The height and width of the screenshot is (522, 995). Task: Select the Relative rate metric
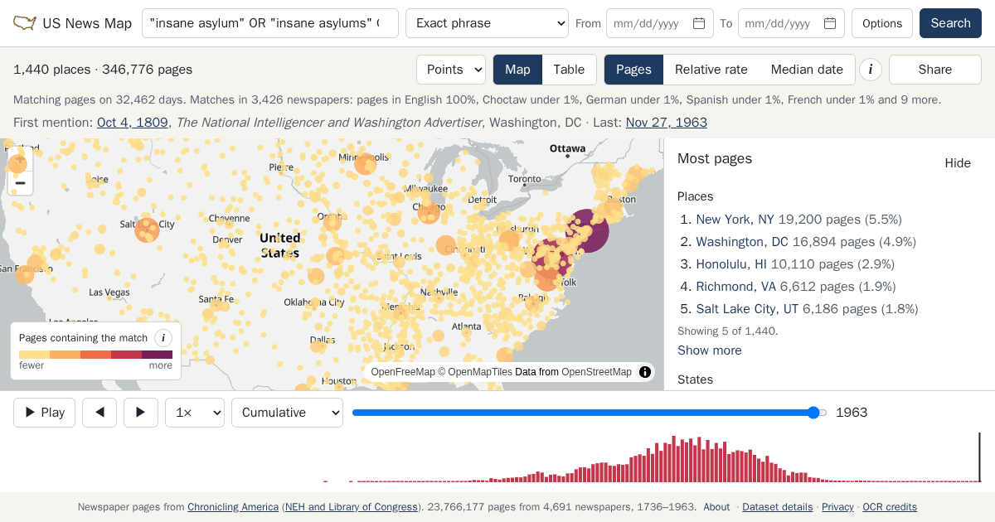711,70
